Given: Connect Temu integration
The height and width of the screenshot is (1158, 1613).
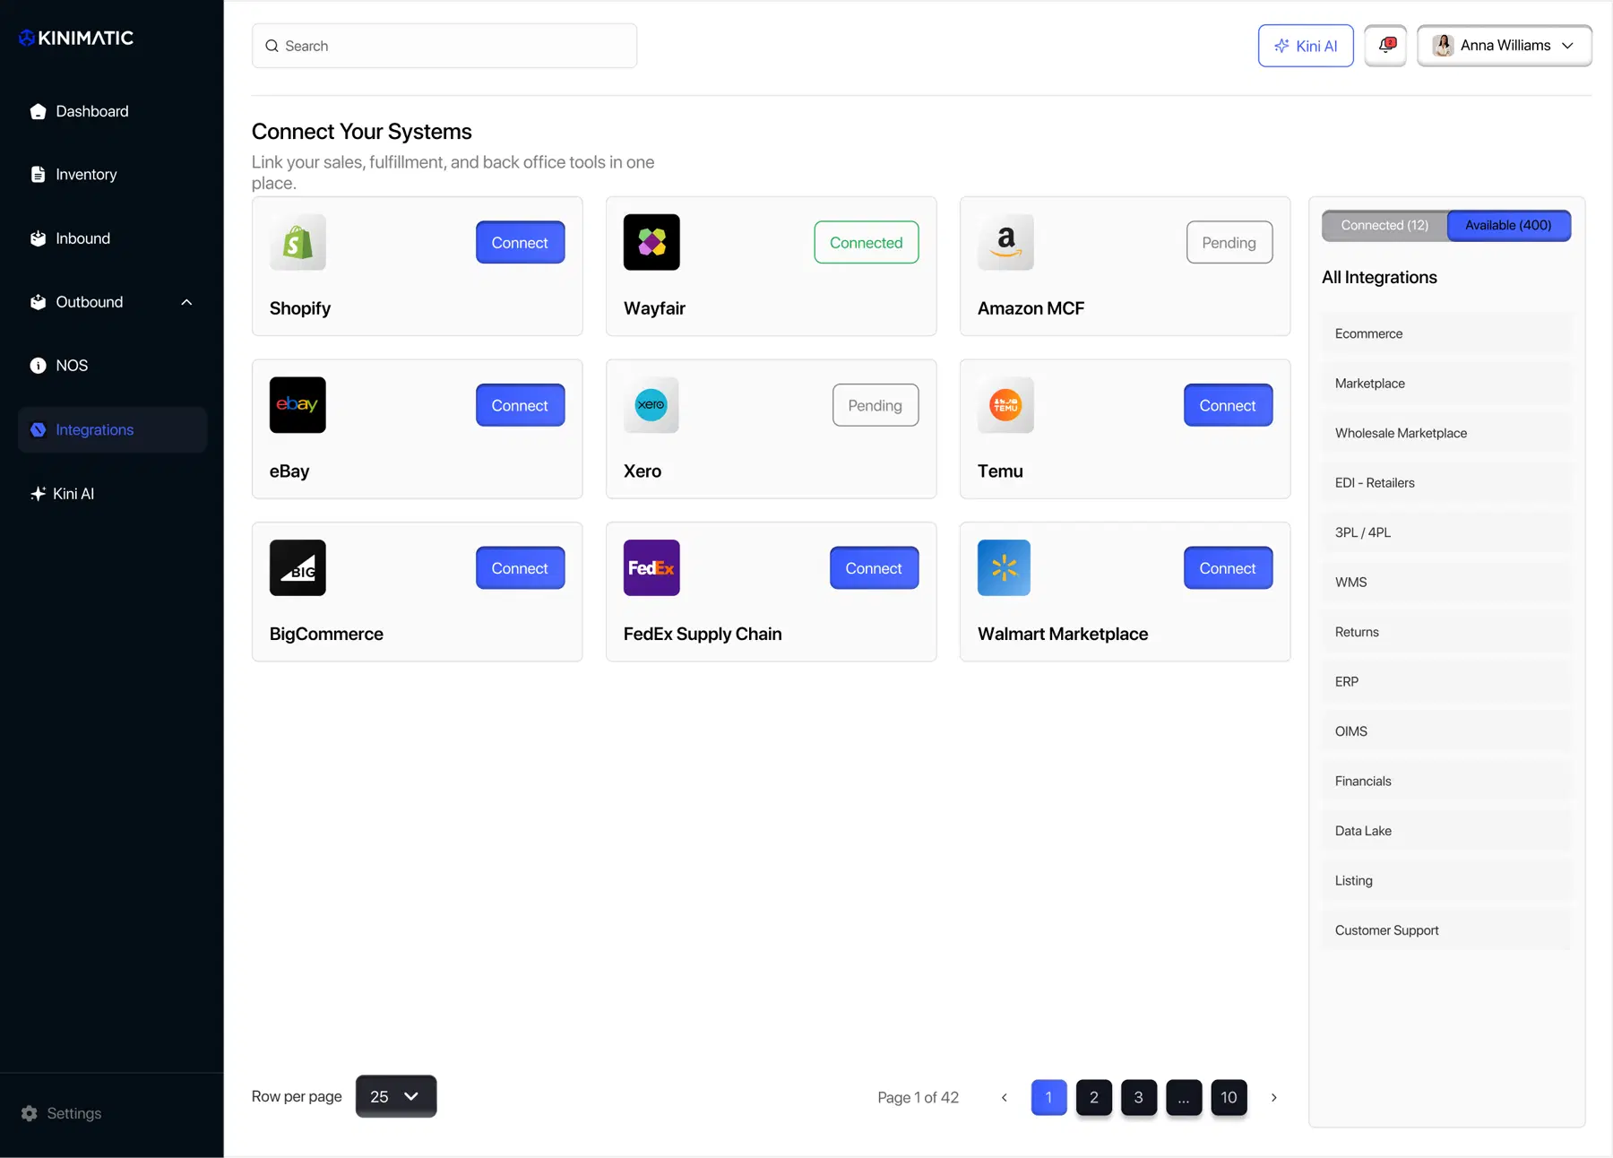Looking at the screenshot, I should [x=1228, y=405].
